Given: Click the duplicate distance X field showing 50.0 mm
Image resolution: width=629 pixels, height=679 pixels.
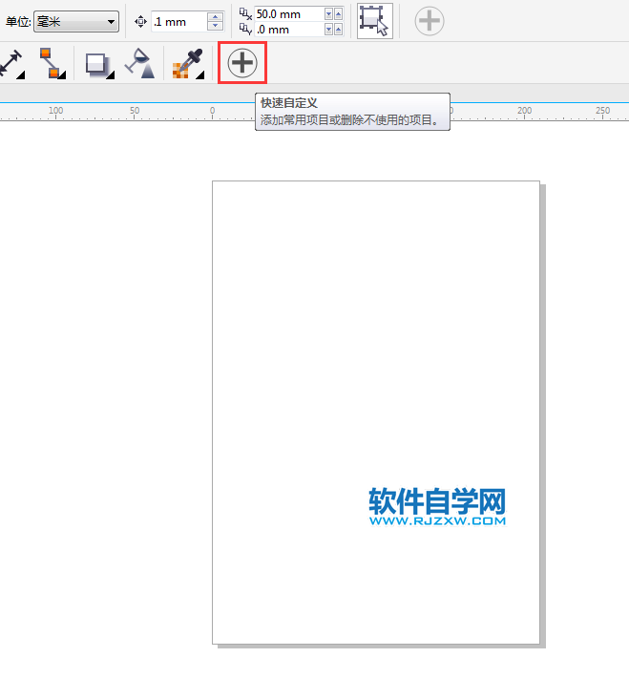Looking at the screenshot, I should click(x=288, y=14).
